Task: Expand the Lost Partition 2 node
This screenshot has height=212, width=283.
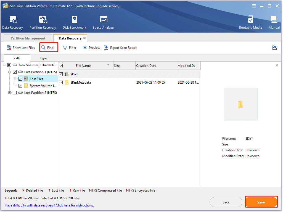Action: (x=9, y=92)
